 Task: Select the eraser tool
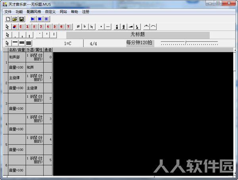pyautogui.click(x=14, y=27)
